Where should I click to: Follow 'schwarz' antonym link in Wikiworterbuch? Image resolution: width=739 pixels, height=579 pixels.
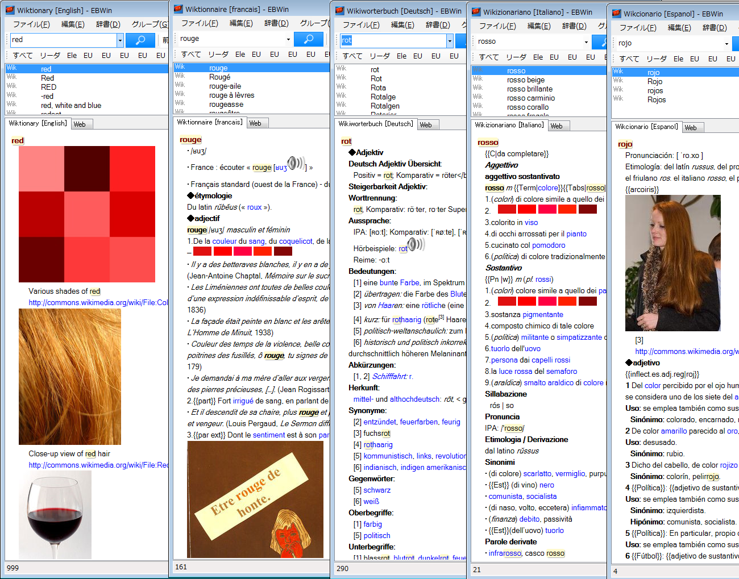[377, 490]
